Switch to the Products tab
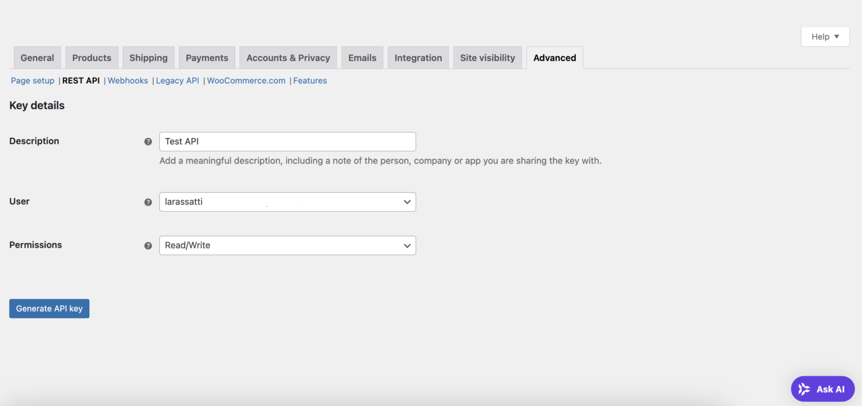This screenshot has height=406, width=862. [91, 57]
